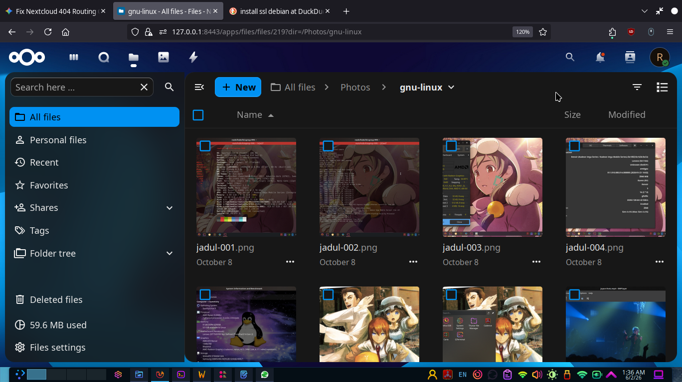The width and height of the screenshot is (682, 382).
Task: Open jadul-003.png thumbnail preview
Action: pyautogui.click(x=492, y=187)
